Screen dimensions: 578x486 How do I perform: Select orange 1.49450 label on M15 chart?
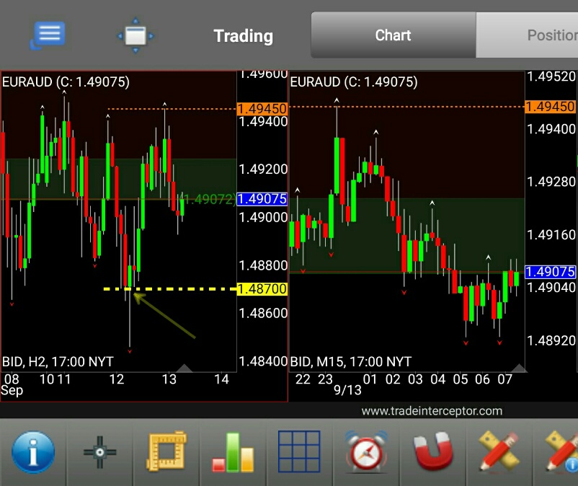[x=550, y=107]
